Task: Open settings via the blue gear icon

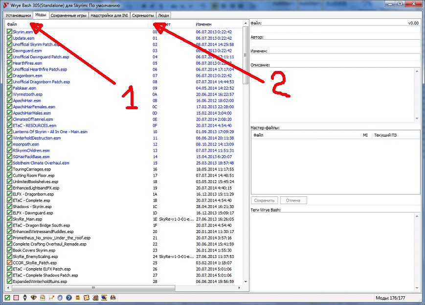Action: 60,298
